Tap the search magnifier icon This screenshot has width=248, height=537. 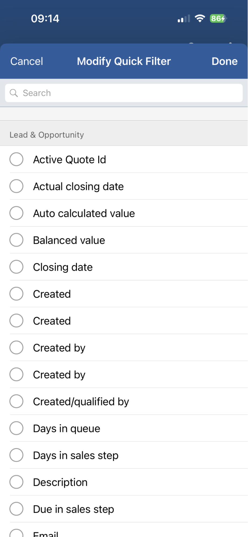[x=14, y=93]
